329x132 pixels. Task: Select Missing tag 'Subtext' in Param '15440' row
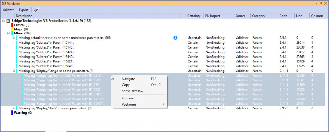(163, 57)
